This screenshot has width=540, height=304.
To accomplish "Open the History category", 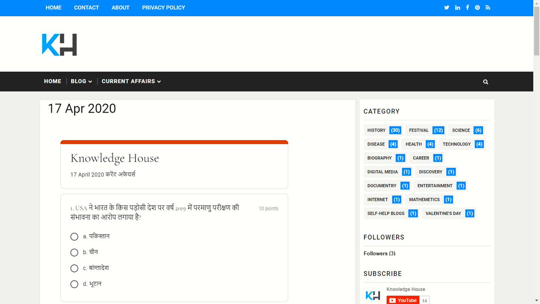I will 382,130.
